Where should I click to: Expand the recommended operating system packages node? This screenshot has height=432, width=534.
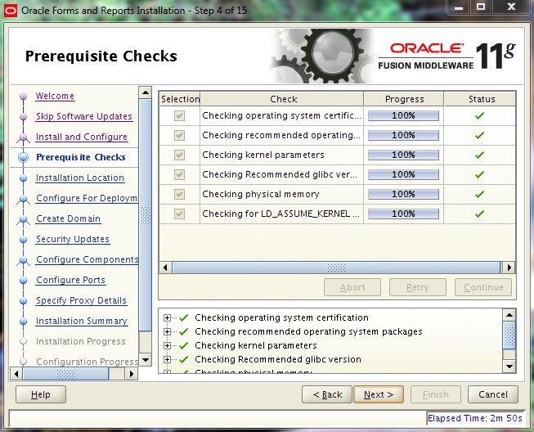(x=168, y=332)
